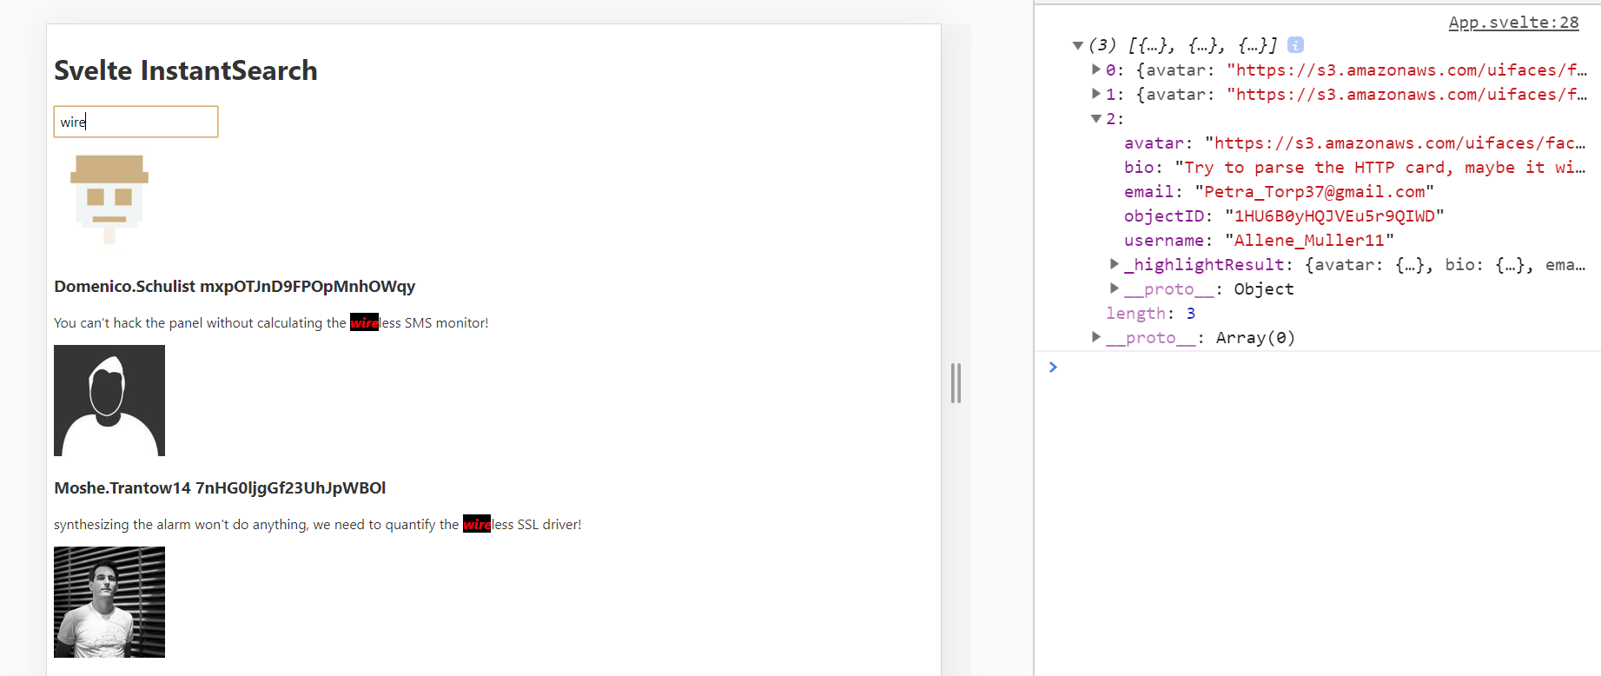Click the search input containing 'wire'

136,122
